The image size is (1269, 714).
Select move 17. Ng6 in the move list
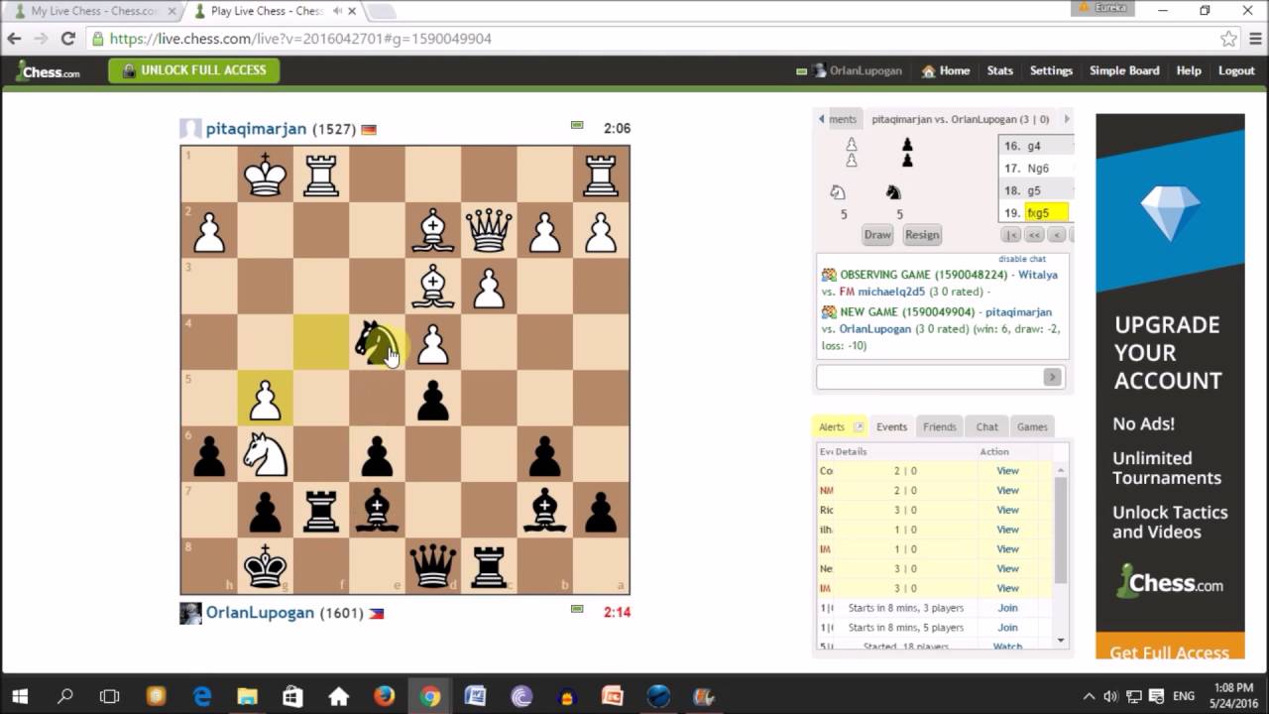[x=1036, y=168]
